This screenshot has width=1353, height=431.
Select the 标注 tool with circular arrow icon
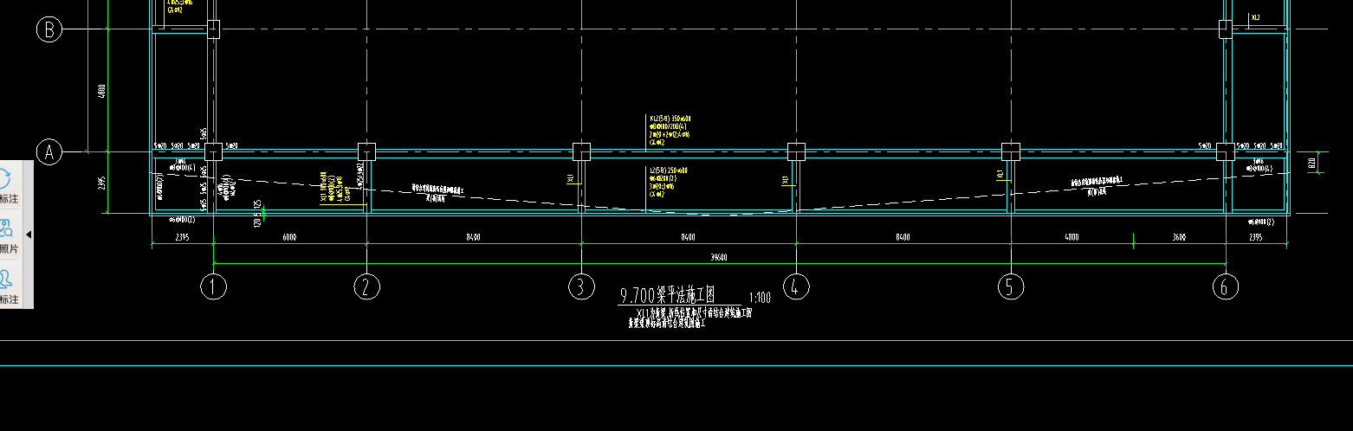coord(9,187)
